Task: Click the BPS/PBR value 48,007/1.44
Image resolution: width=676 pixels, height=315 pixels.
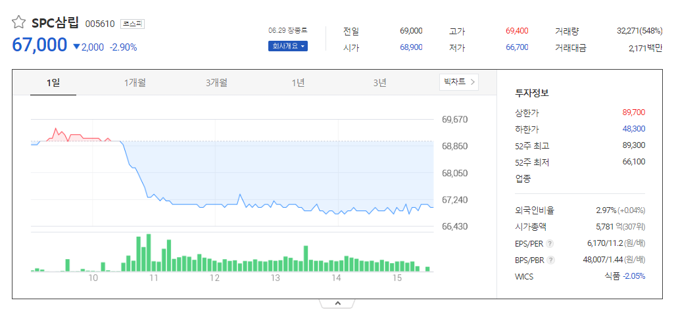Action: [603, 260]
